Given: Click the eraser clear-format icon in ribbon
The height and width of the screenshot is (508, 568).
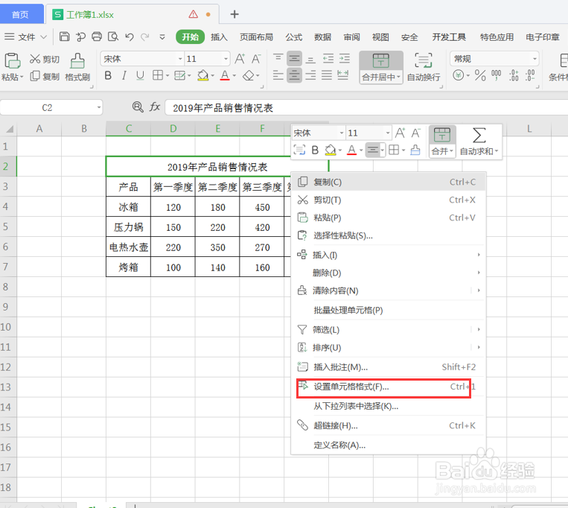Looking at the screenshot, I should (249, 75).
